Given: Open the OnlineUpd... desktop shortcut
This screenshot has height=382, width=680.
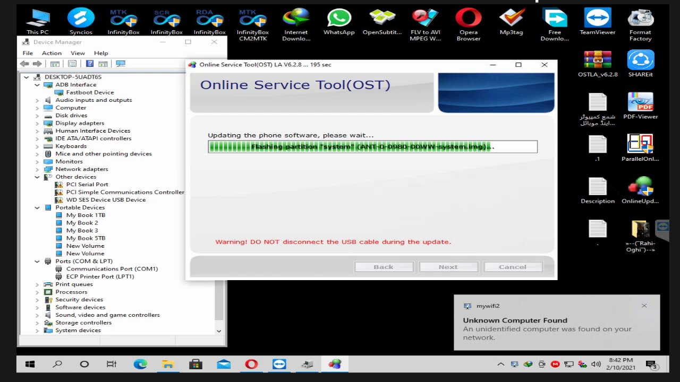Looking at the screenshot, I should (x=640, y=190).
